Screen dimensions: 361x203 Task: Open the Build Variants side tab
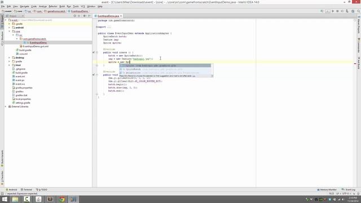coord(2,158)
